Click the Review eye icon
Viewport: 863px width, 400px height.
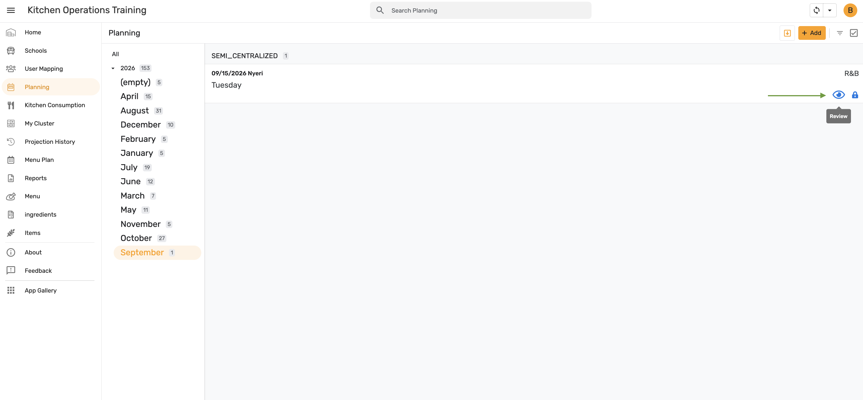click(838, 95)
